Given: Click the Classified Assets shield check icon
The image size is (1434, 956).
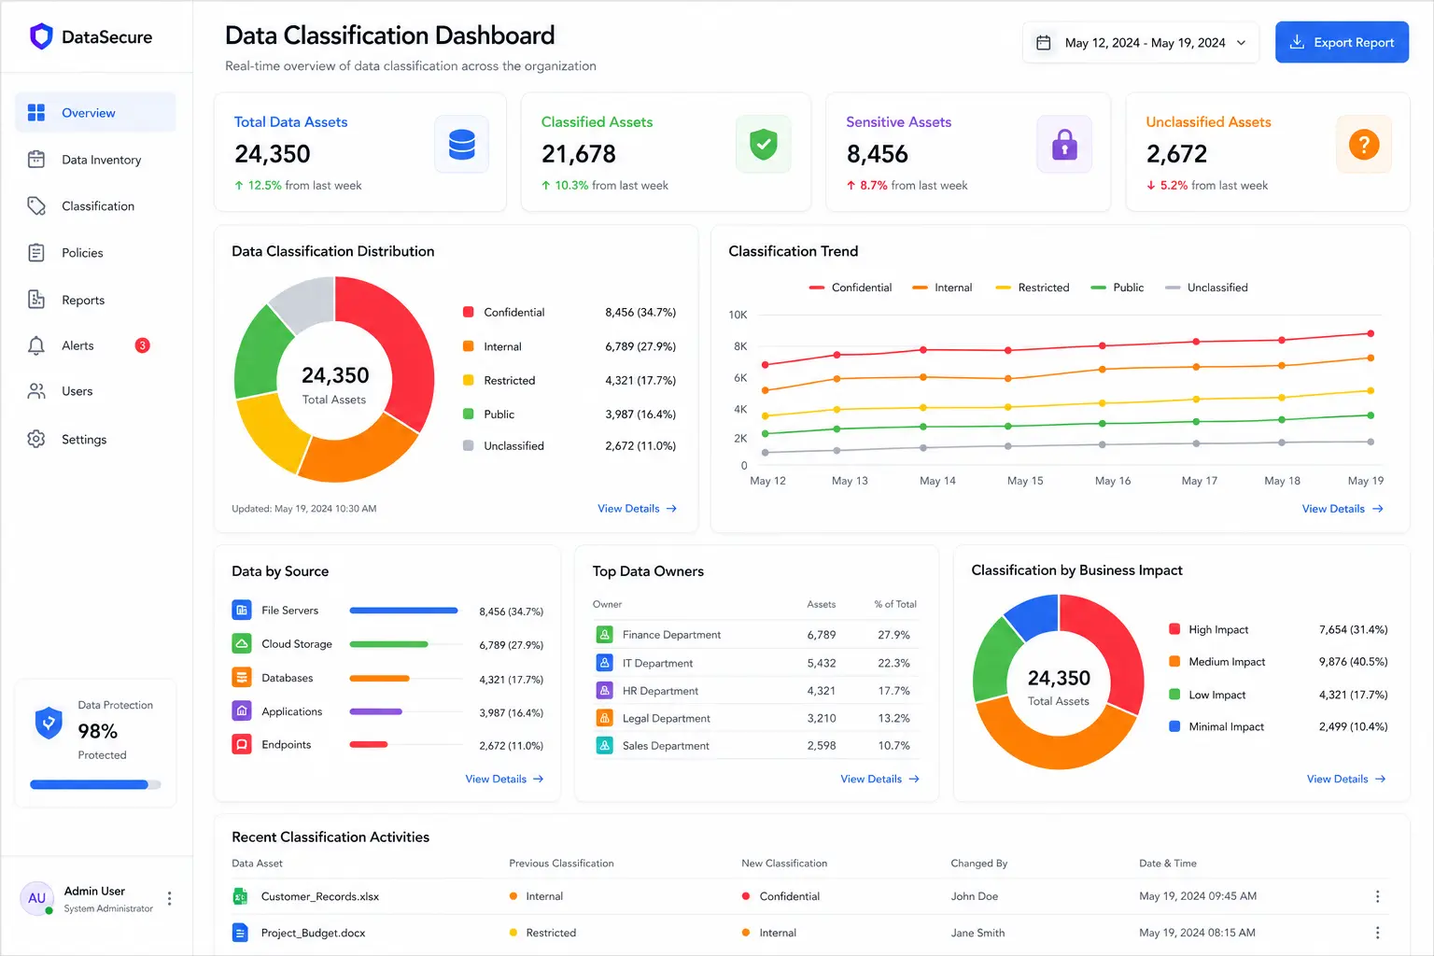Looking at the screenshot, I should pos(764,145).
